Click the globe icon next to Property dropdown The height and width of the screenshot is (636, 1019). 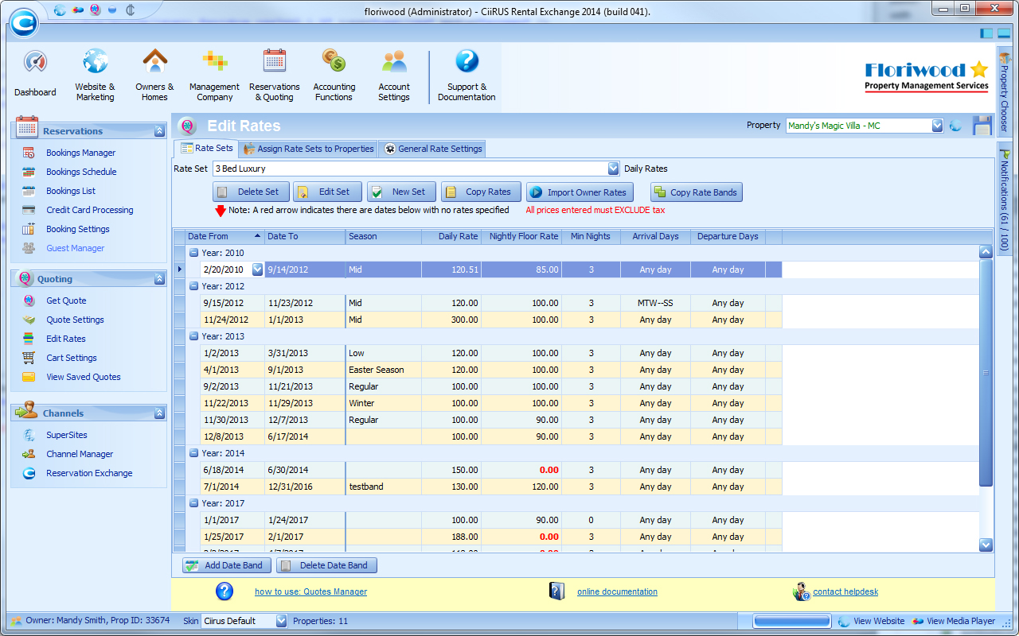pyautogui.click(x=956, y=126)
